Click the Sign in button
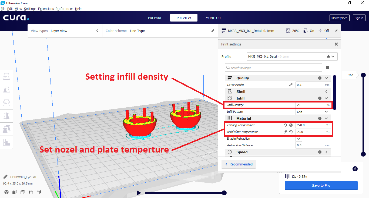The height and width of the screenshot is (198, 369). (x=359, y=18)
